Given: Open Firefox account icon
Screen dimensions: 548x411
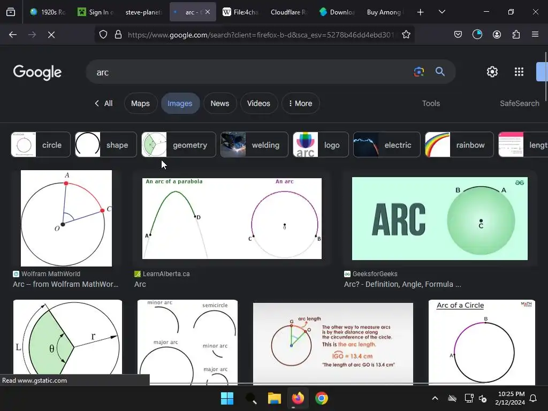Looking at the screenshot, I should tap(497, 35).
